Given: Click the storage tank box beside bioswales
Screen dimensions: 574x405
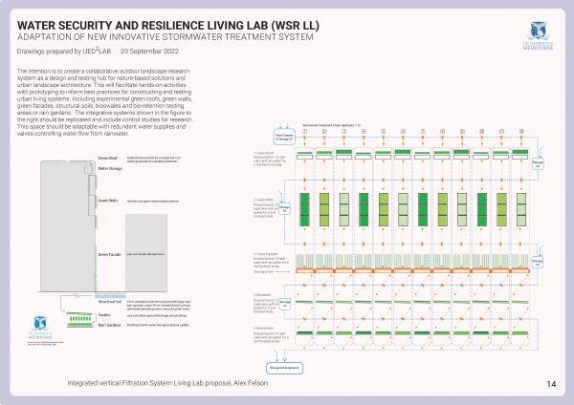Looking at the screenshot, I should (285, 304).
